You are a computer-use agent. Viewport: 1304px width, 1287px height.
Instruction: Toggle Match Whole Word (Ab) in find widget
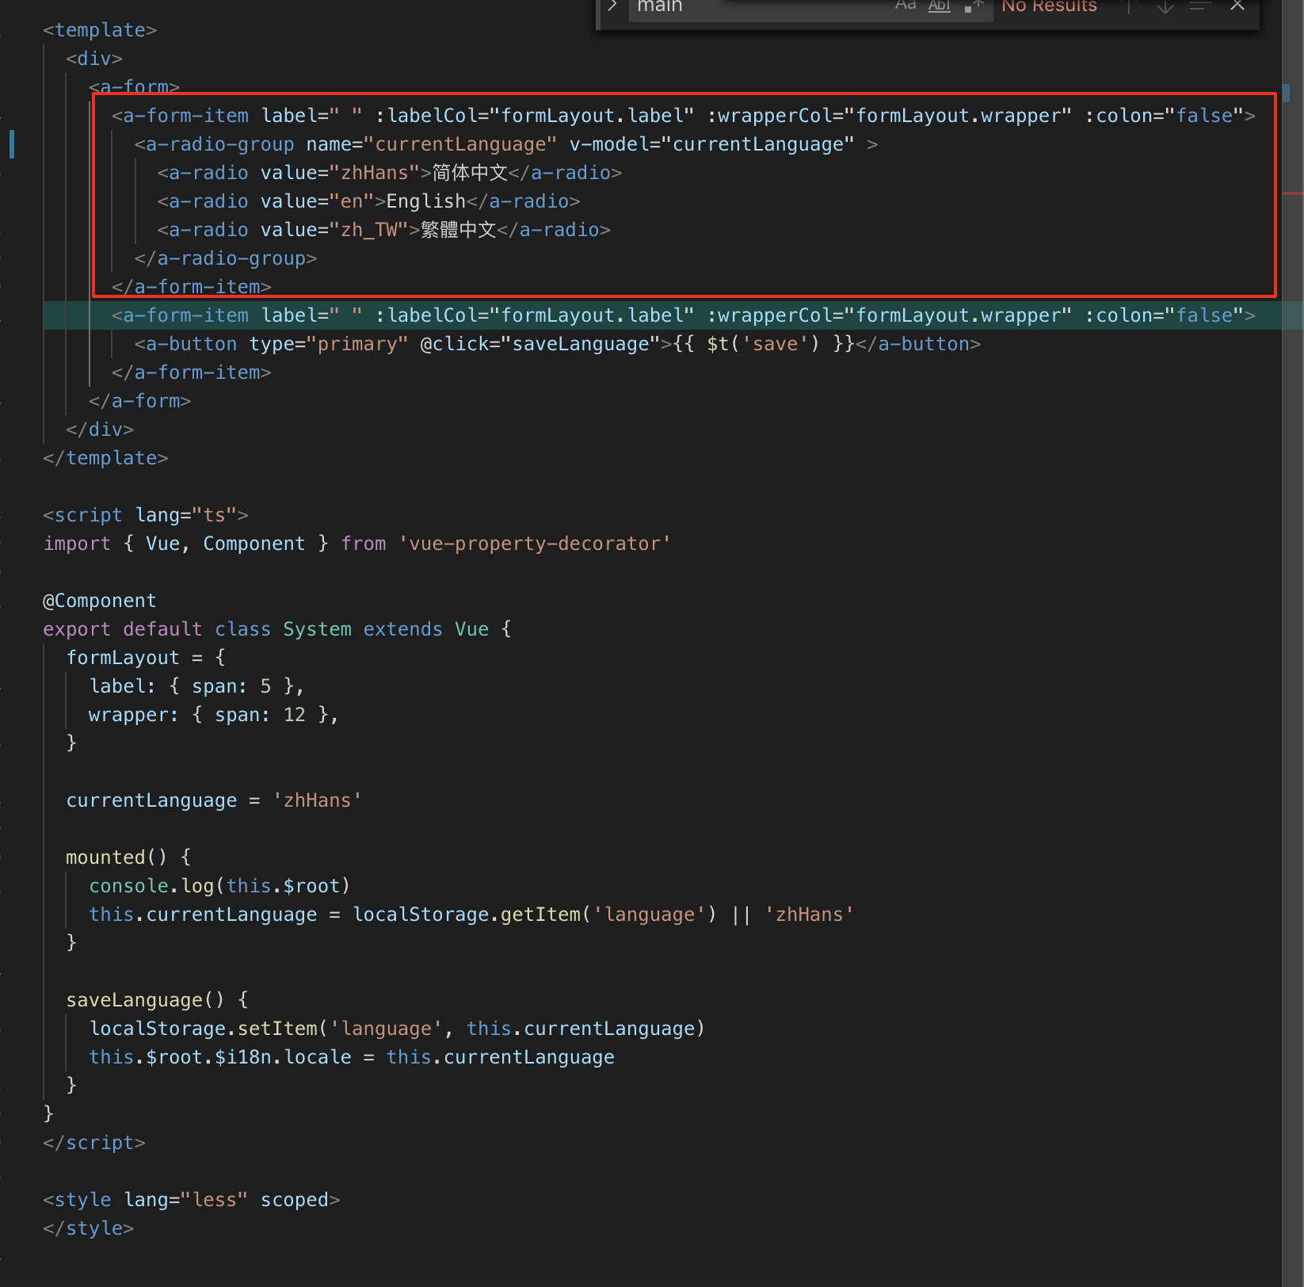pyautogui.click(x=940, y=6)
